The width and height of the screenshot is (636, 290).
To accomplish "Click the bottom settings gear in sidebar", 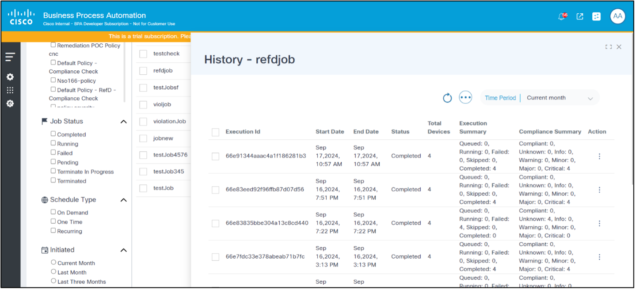I will click(10, 103).
